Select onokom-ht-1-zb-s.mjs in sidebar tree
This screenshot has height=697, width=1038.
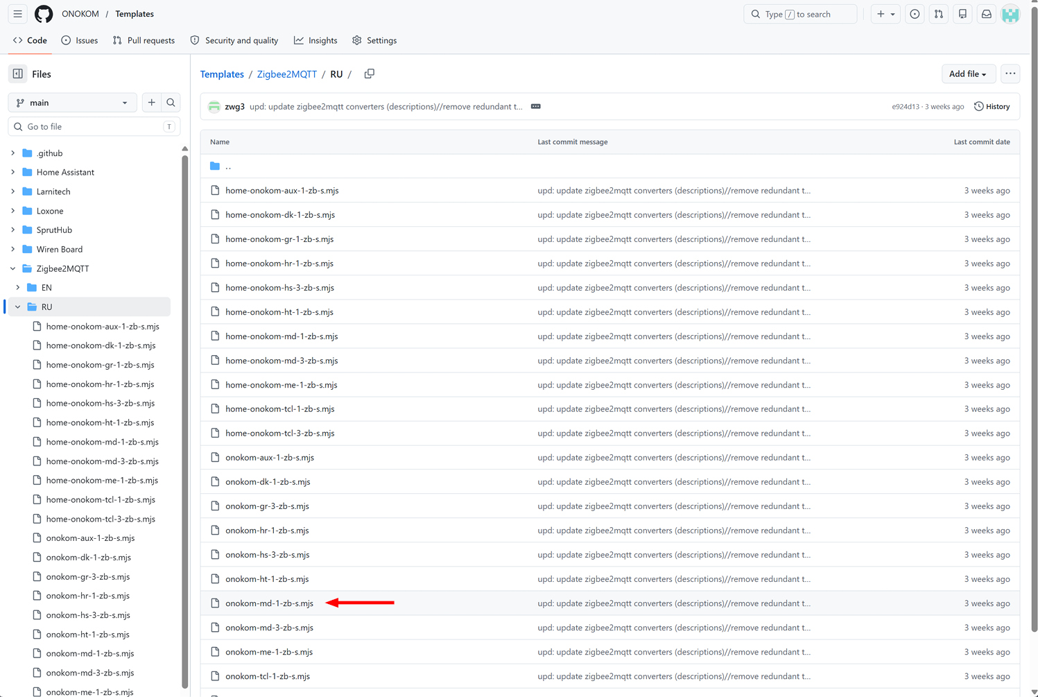[x=88, y=635]
